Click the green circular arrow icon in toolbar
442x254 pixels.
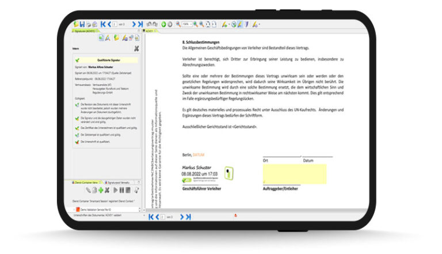(x=163, y=24)
